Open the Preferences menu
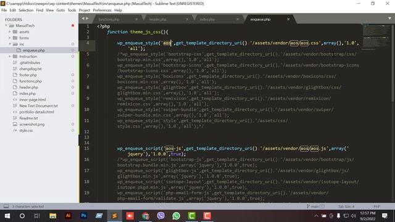Screen dimensions: 395x222 tap(102, 10)
